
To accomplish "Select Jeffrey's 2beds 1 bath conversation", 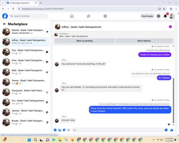I will pyautogui.click(x=25, y=42).
